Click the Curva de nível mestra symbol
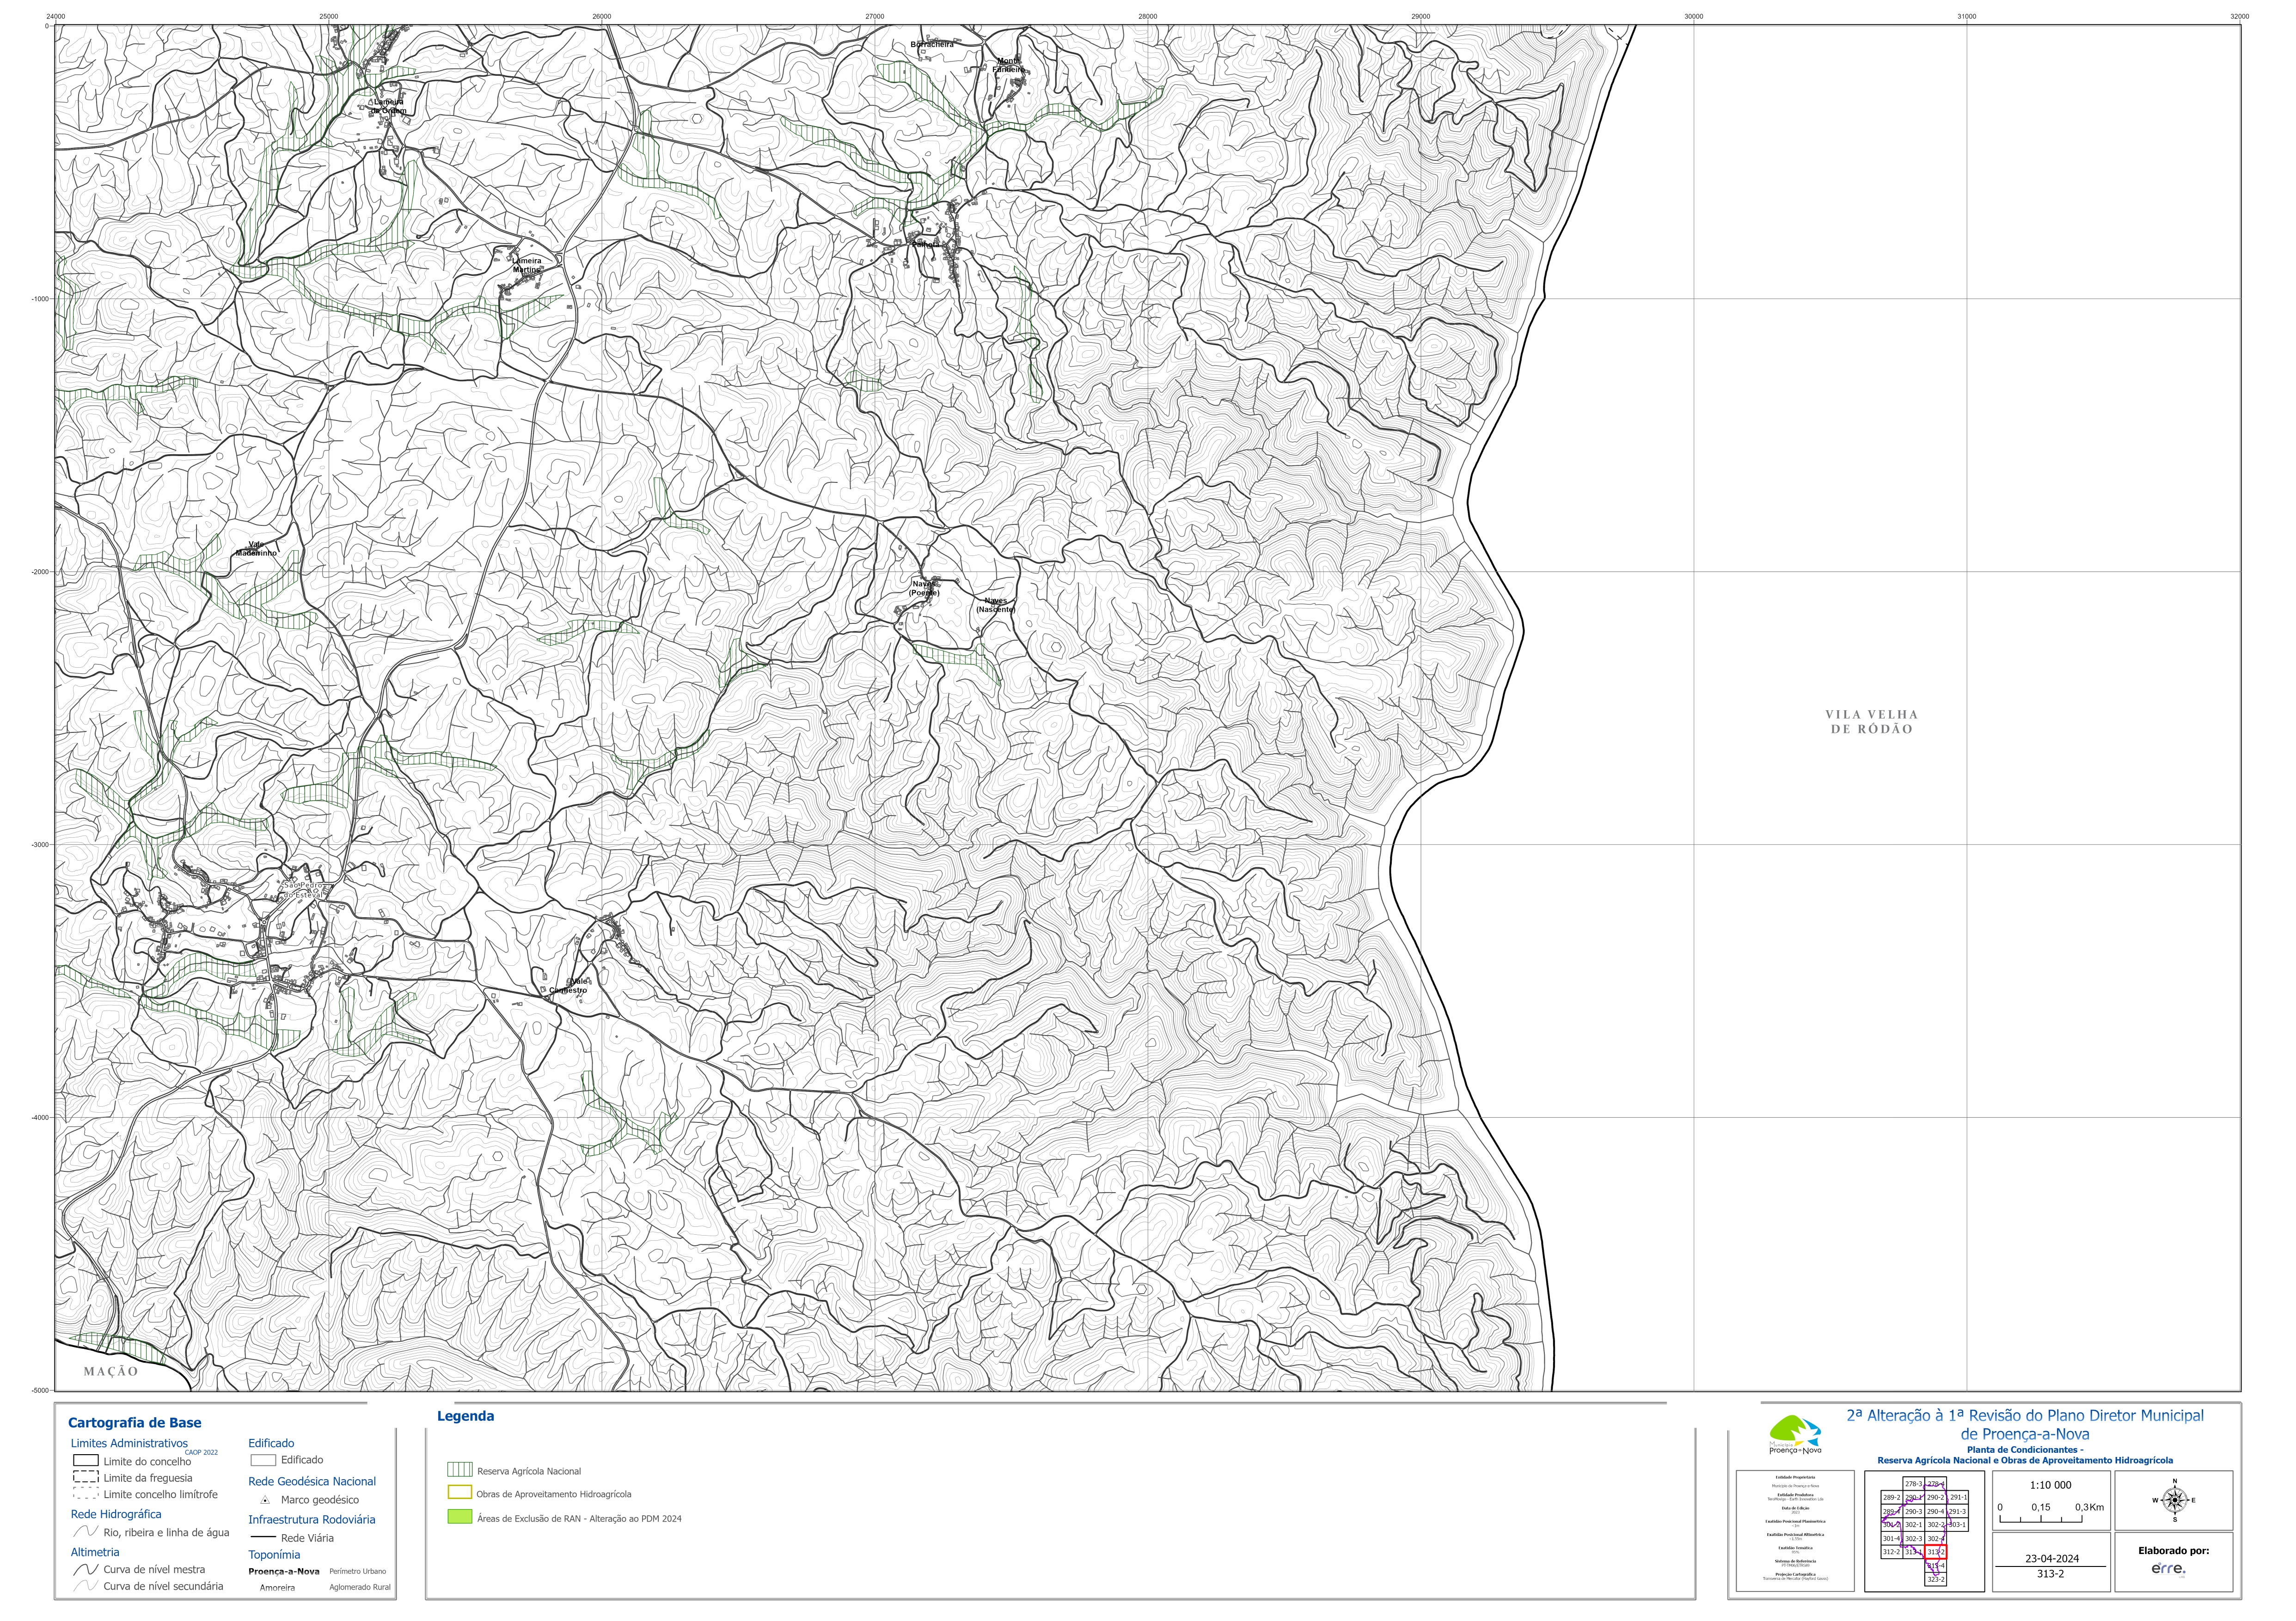Image resolution: width=2296 pixels, height=1621 pixels. click(86, 1570)
